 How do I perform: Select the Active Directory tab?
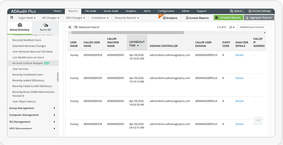20,27
